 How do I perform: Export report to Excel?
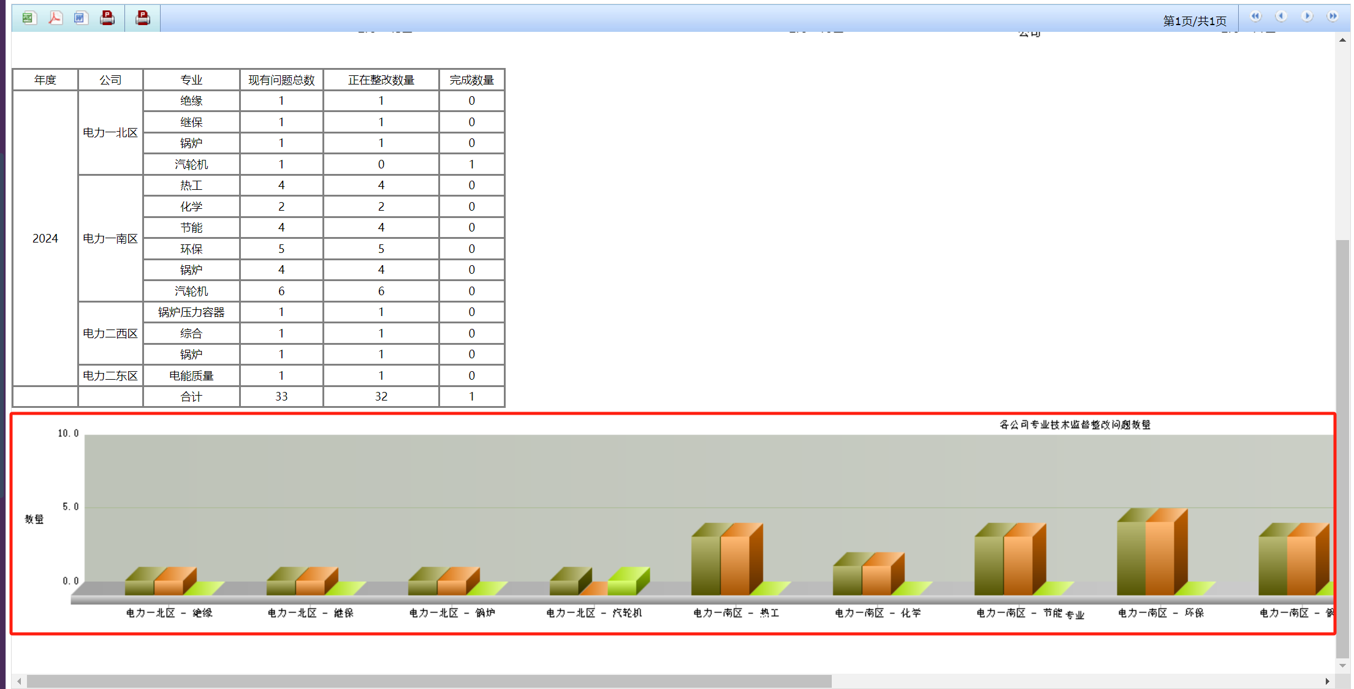[x=28, y=18]
